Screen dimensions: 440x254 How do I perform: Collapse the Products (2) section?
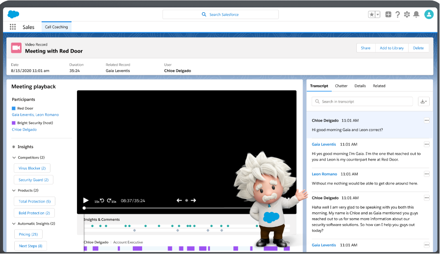click(x=14, y=190)
